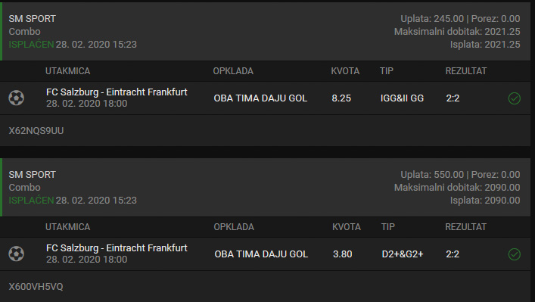Click soccer ball icon on first ticket
The image size is (535, 302).
(x=17, y=98)
